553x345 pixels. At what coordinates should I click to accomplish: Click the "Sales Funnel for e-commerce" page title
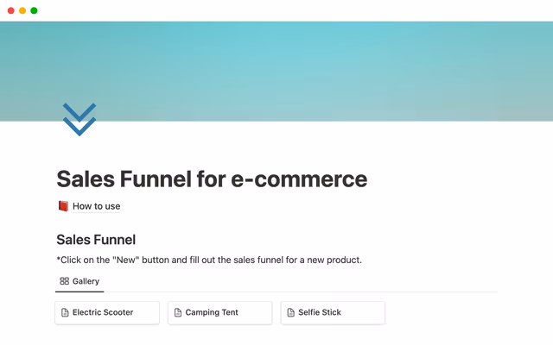click(212, 179)
